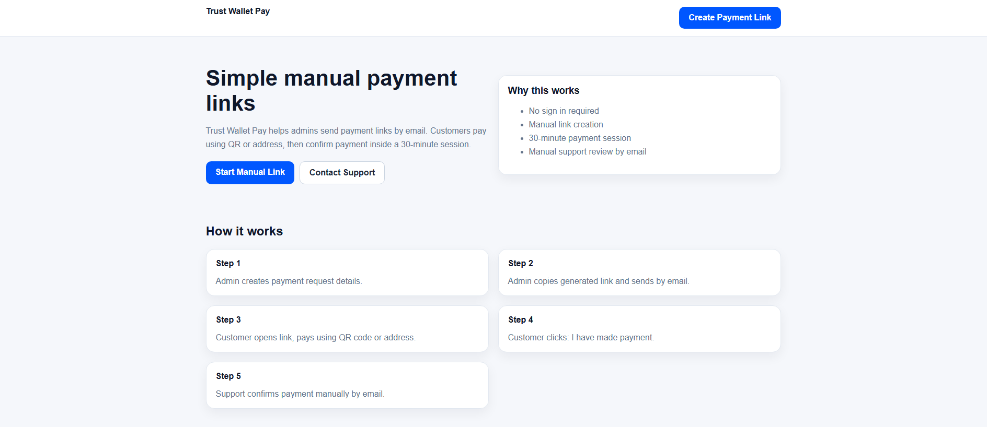987x427 pixels.
Task: Select 'Admin creates payment request details.' text
Action: point(289,281)
